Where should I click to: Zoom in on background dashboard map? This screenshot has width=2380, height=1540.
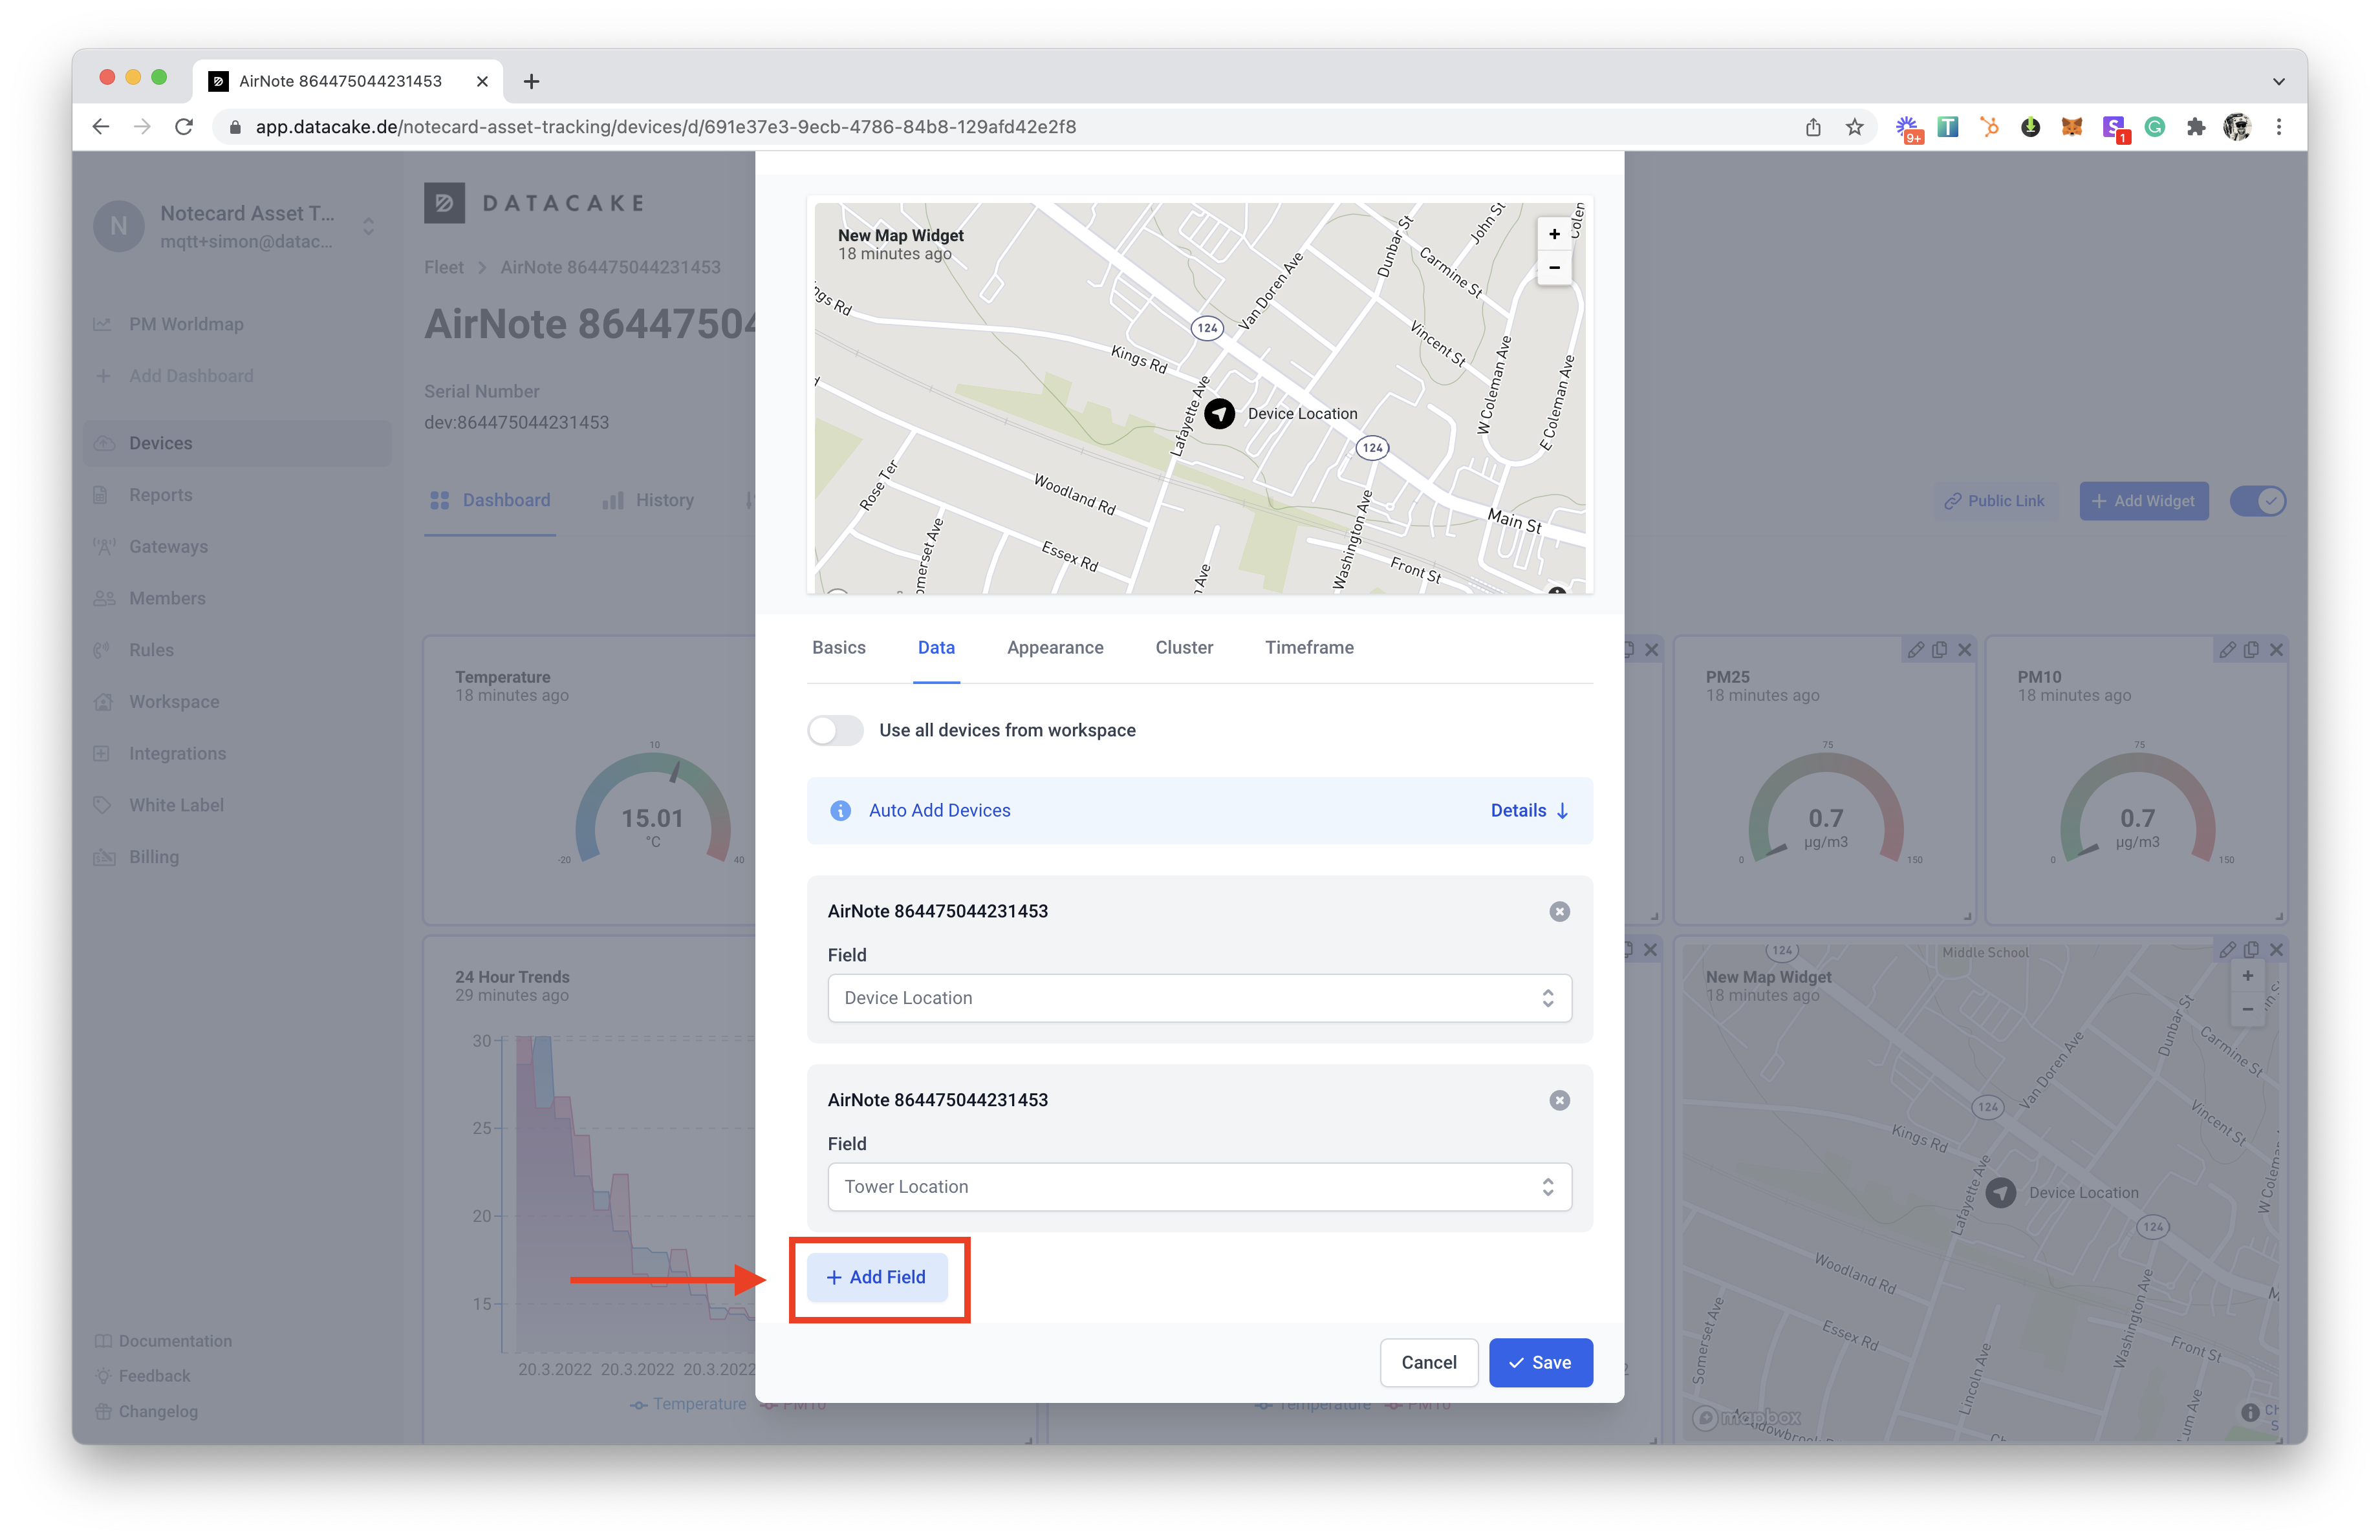2247,976
